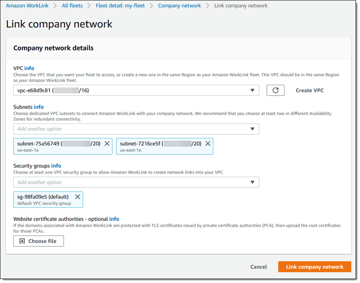Open the Subnets info link

[39, 107]
